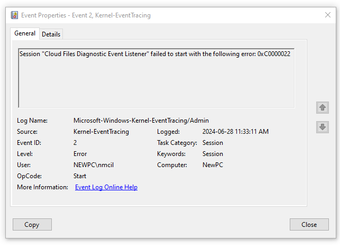Click the Task Category value Session
Screen dimensions: 340x248
point(213,143)
